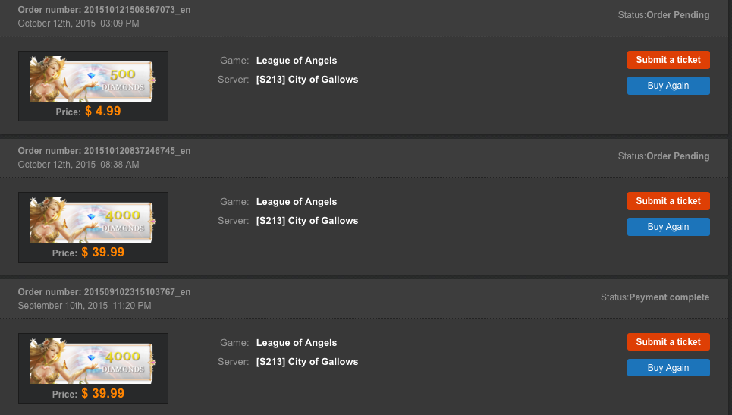Open the 4000 Diamonds image in the October order
Viewport: 732px width, 415px height.
tap(93, 220)
